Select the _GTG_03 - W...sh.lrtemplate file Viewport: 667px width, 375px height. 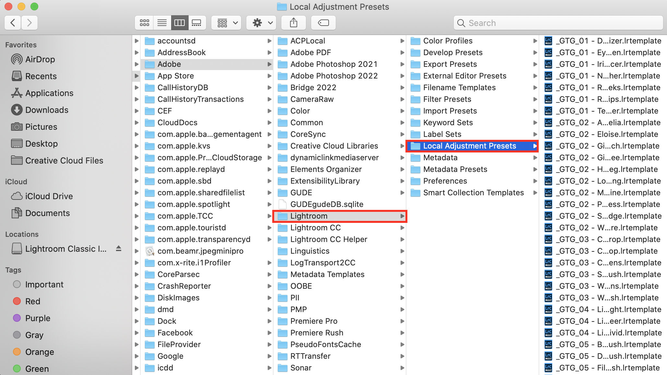pyautogui.click(x=603, y=298)
